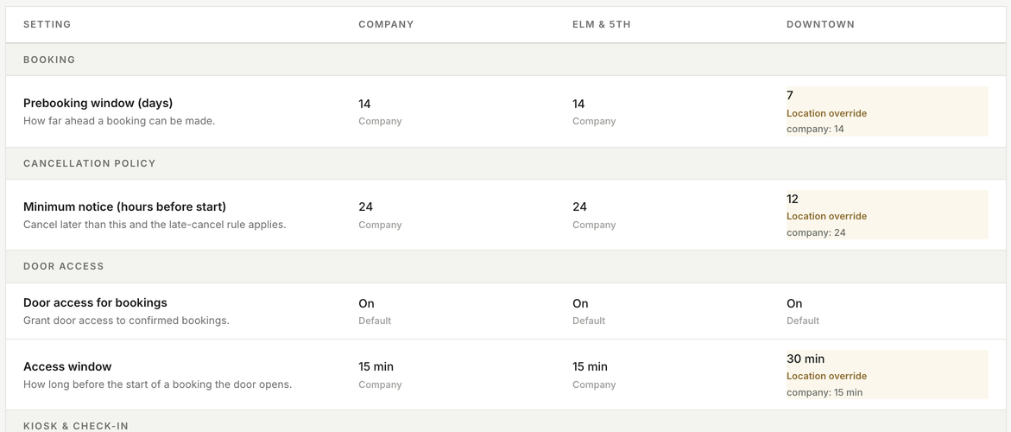Click the 'Cancel later than this' description text
The image size is (1011, 432).
coord(155,225)
